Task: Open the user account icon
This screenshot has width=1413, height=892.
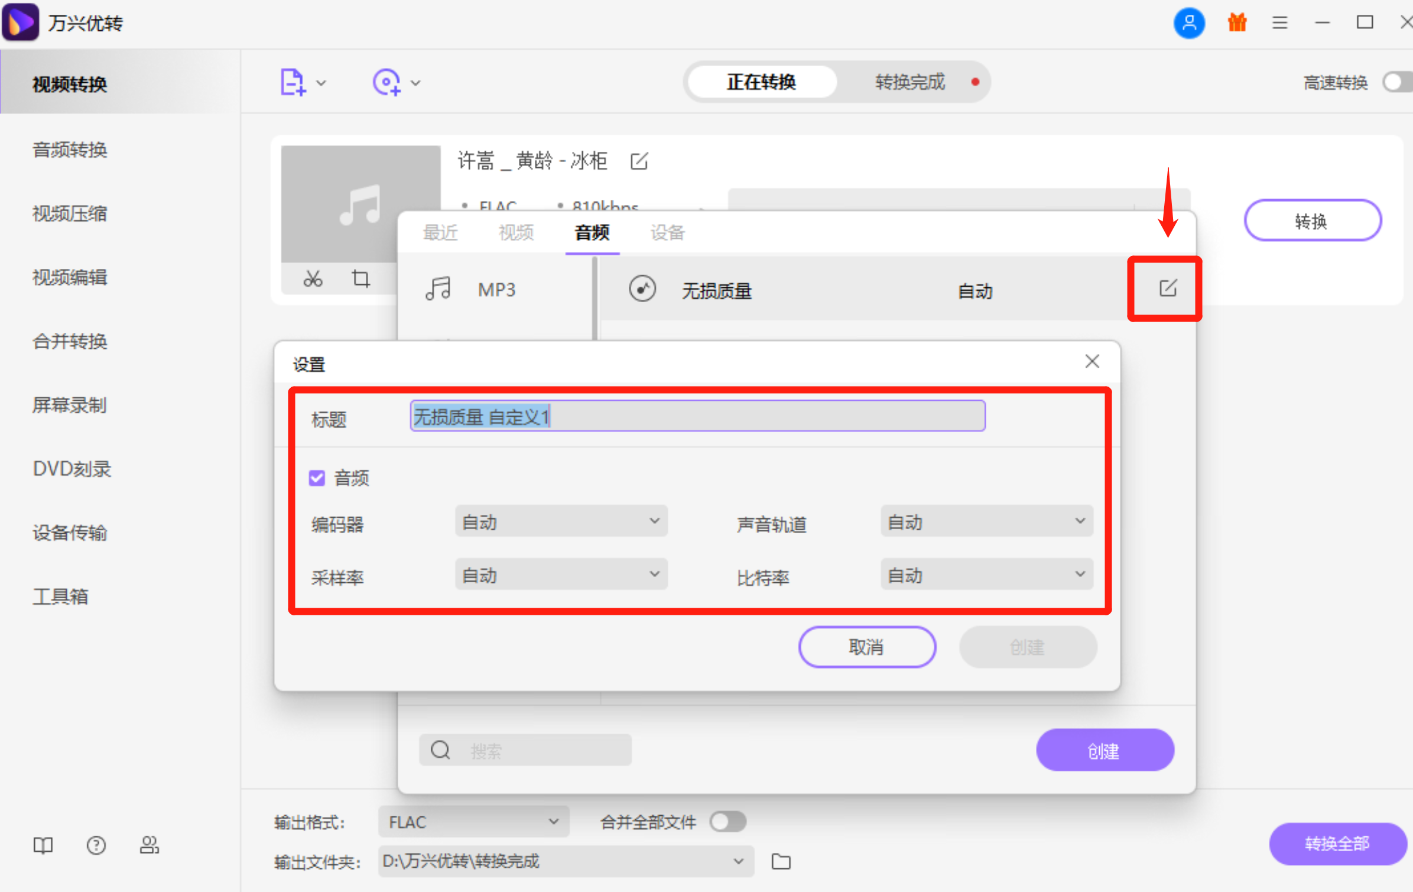Action: 1189,22
